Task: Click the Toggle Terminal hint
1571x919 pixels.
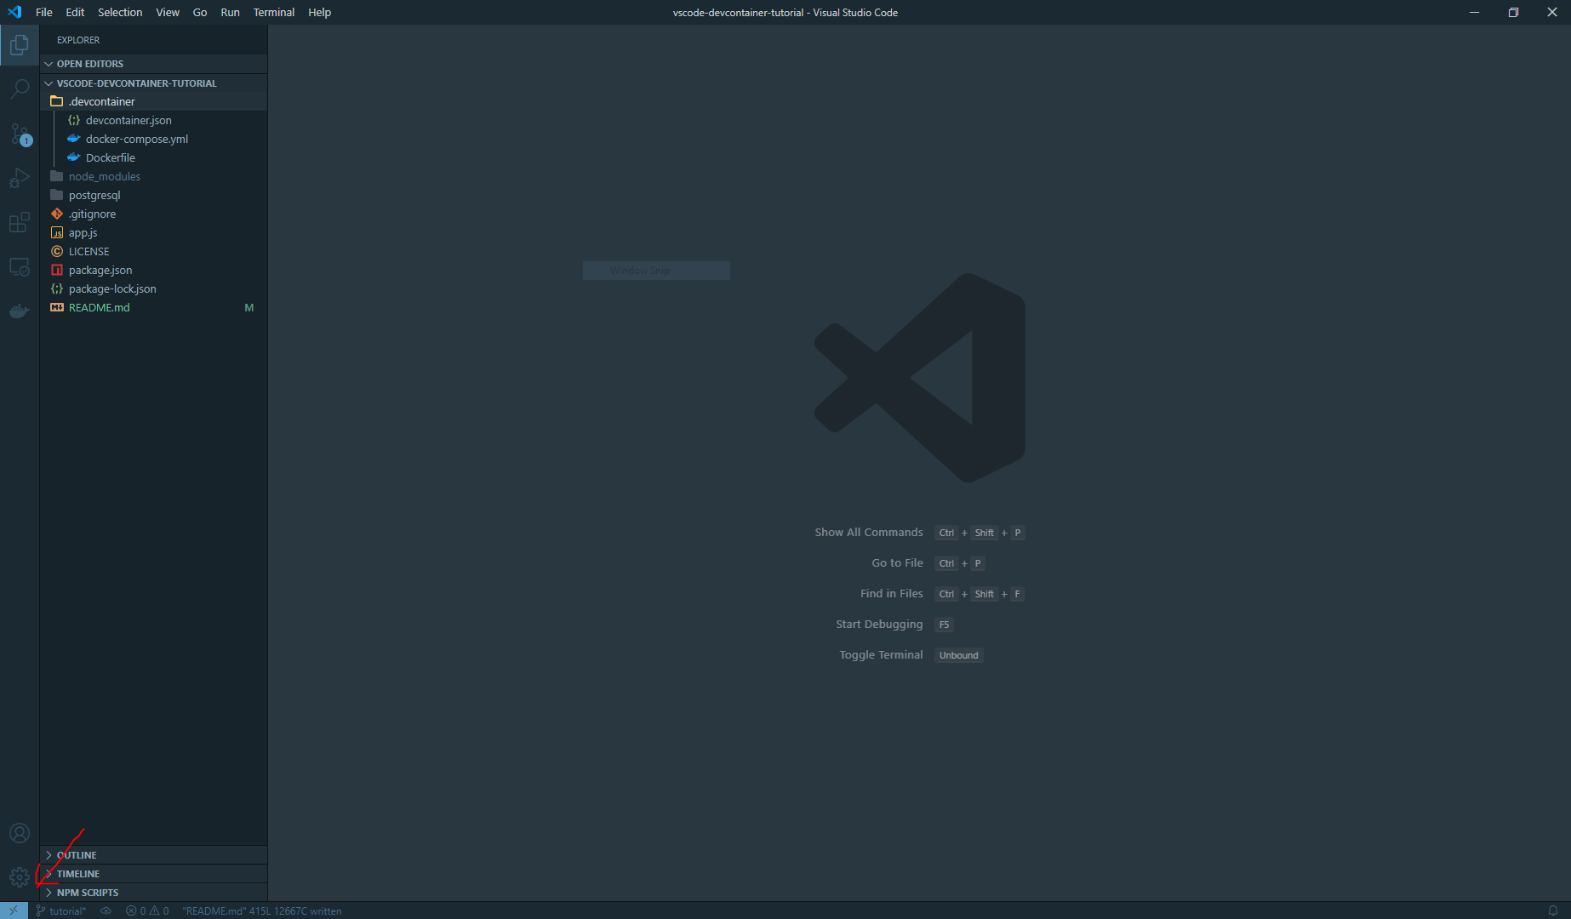Action: [881, 655]
